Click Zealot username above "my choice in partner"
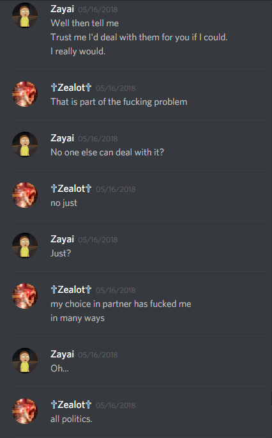The image size is (272, 438). tap(71, 290)
